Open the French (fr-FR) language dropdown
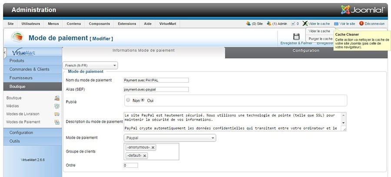 click(x=90, y=66)
